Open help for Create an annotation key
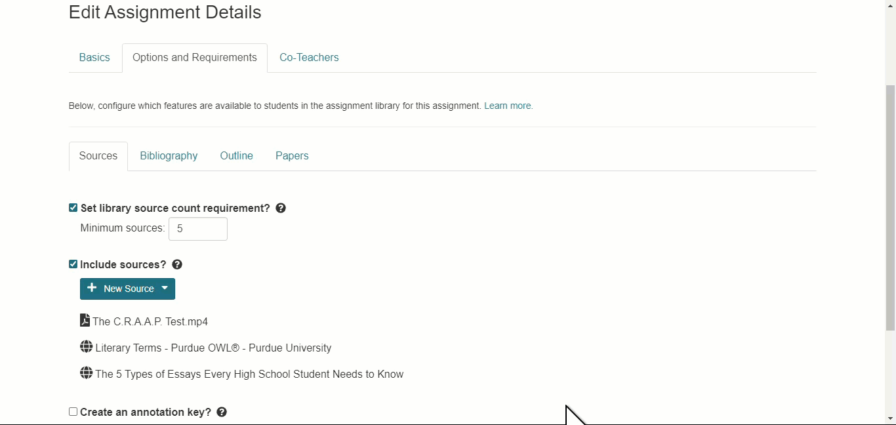Image resolution: width=896 pixels, height=425 pixels. [x=221, y=412]
